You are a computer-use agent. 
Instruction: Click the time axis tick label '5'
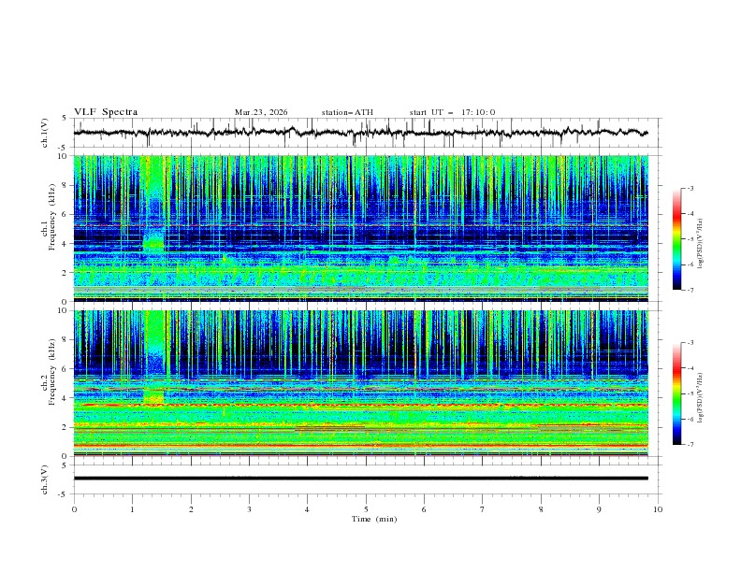tap(366, 509)
